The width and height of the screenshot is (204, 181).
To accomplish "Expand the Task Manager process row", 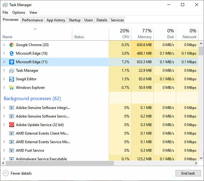I will tap(4, 71).
